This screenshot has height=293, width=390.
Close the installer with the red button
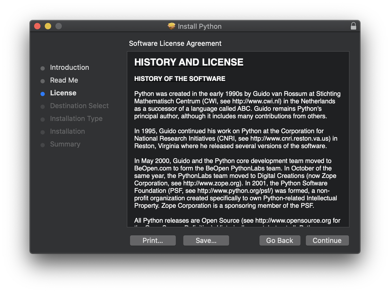[x=37, y=26]
